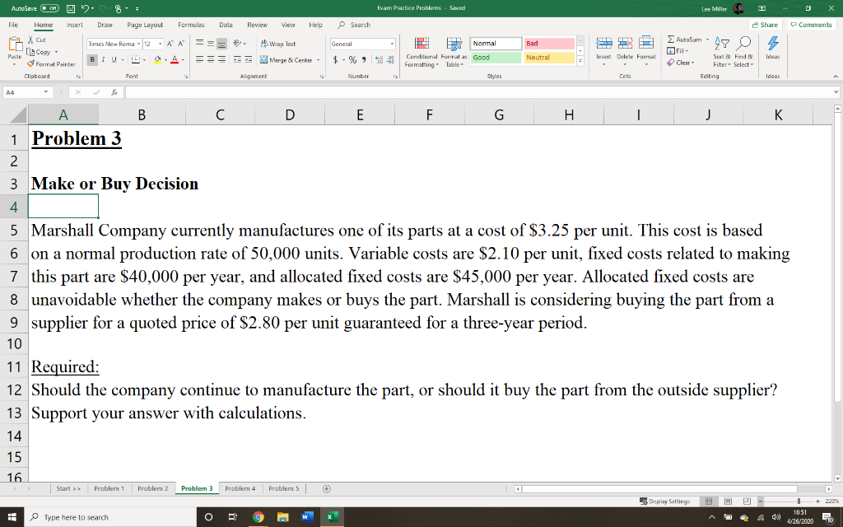Viewport: 843px width, 527px height.
Task: Toggle Italic formatting
Action: 103,59
